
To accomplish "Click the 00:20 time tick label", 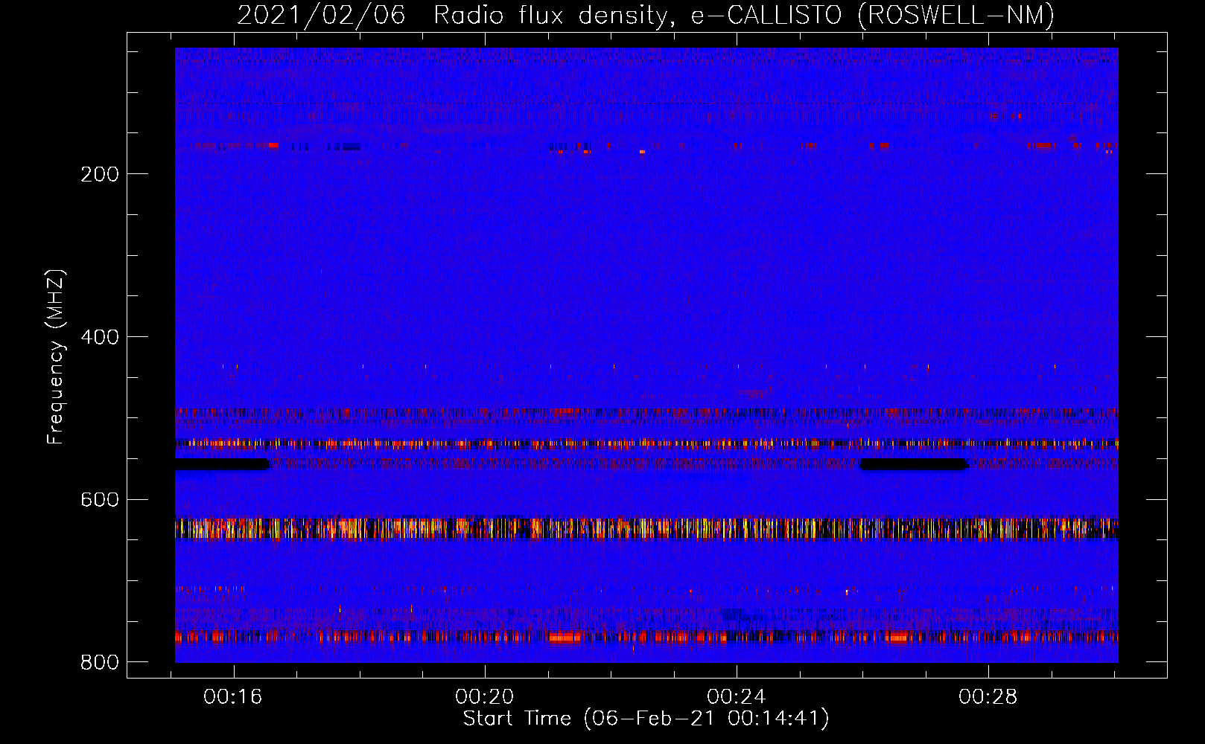I will point(485,697).
